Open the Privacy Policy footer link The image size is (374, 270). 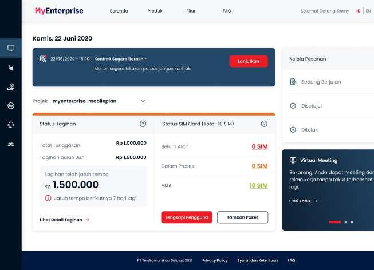point(215,260)
